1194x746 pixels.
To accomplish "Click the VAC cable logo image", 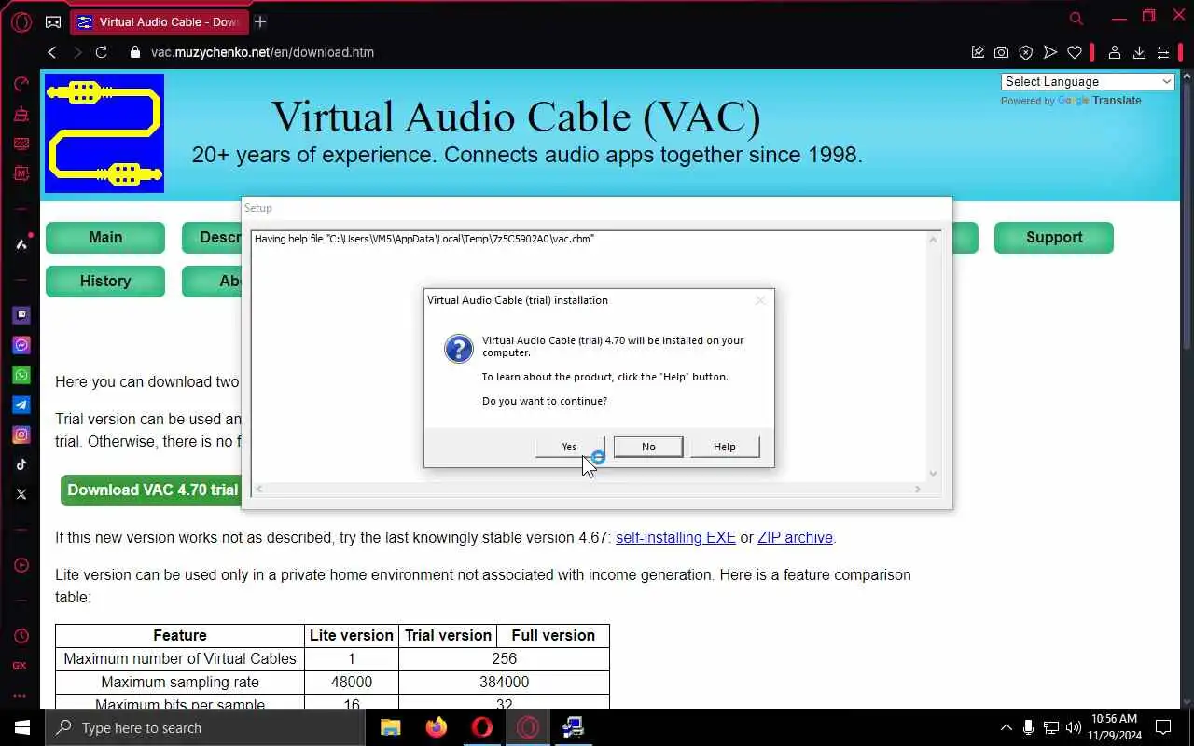I will coord(104,133).
